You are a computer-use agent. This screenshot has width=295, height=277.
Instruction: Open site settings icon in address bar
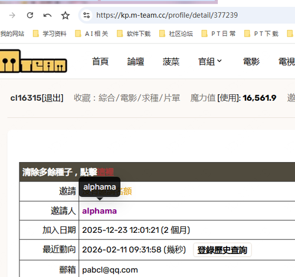tap(86, 15)
